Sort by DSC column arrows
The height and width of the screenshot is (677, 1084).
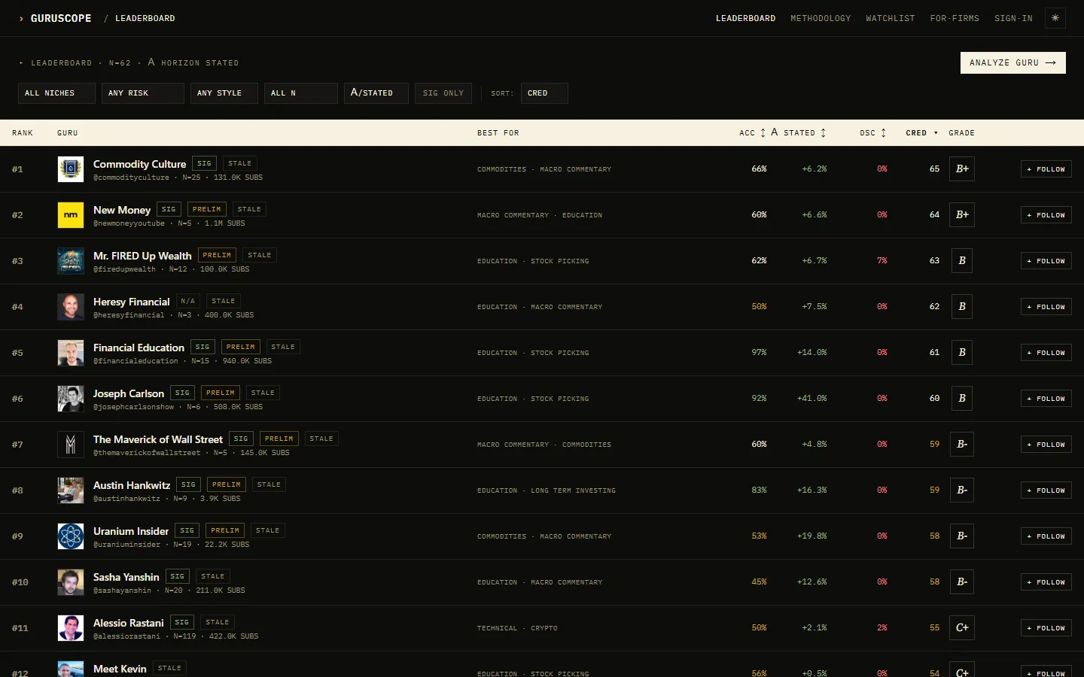pos(883,133)
